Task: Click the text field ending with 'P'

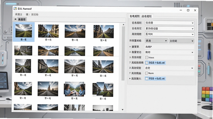Action: pyautogui.click(x=170, y=47)
